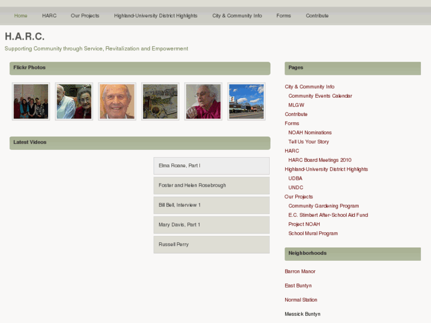Select the Russell Perry video

(x=212, y=245)
